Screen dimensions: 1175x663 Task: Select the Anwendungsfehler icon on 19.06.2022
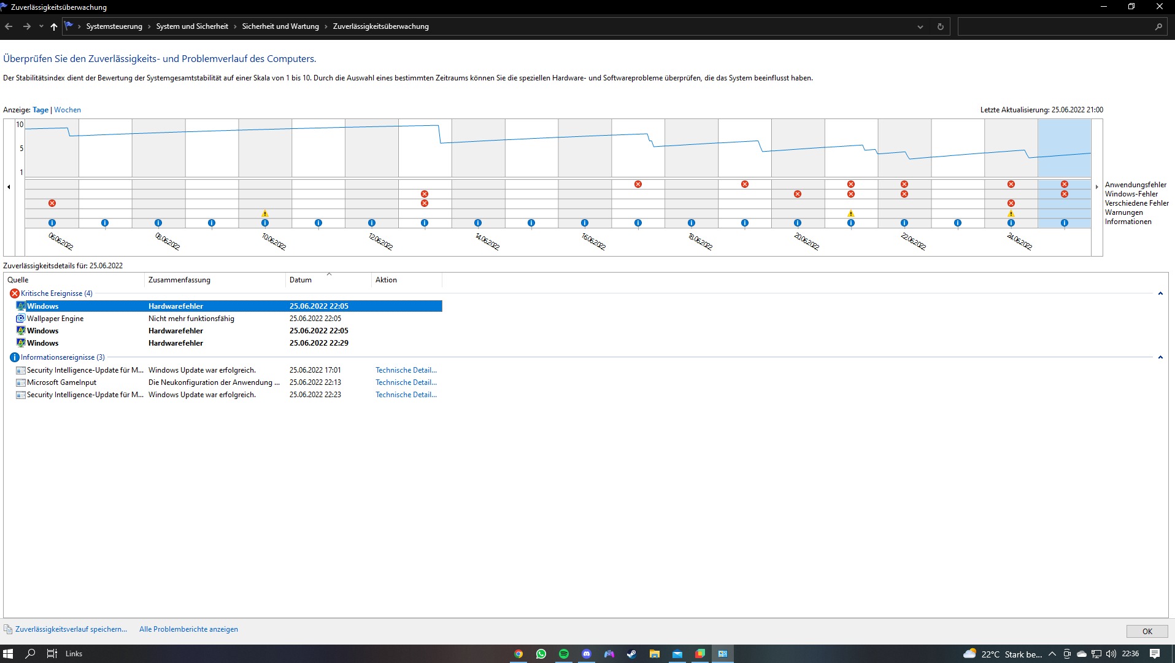coord(745,184)
